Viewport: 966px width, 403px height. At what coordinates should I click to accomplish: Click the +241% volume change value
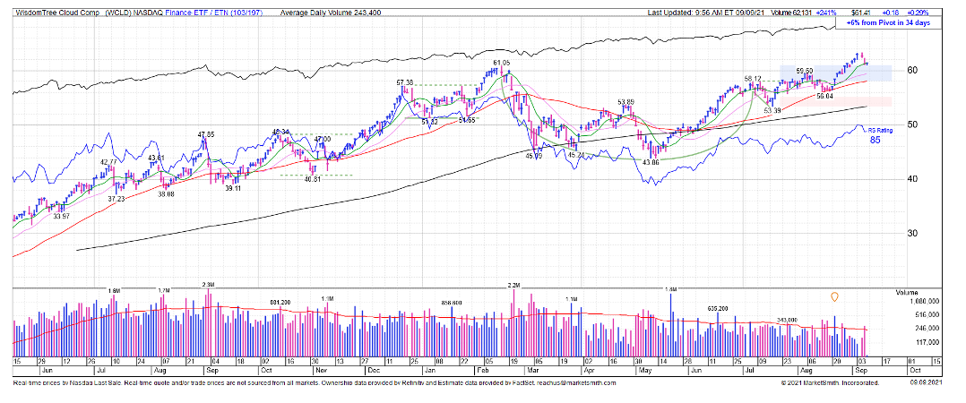click(822, 13)
